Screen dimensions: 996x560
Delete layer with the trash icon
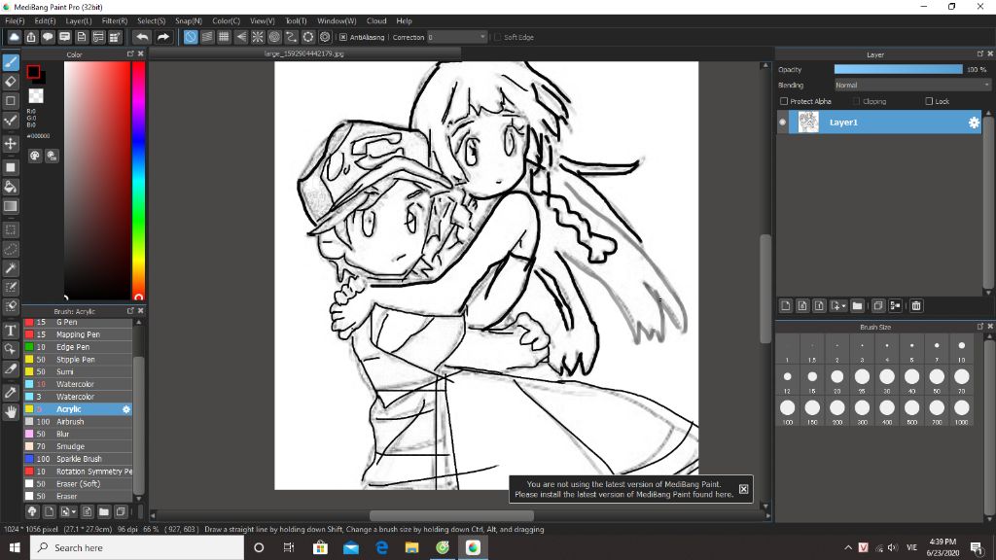916,306
